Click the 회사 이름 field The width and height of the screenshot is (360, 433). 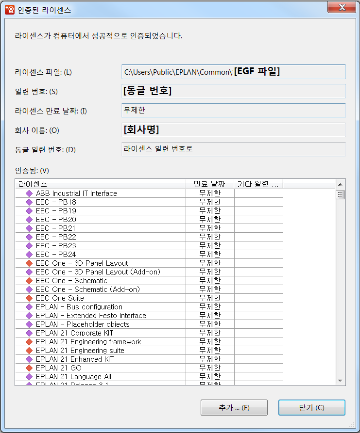[x=234, y=130]
